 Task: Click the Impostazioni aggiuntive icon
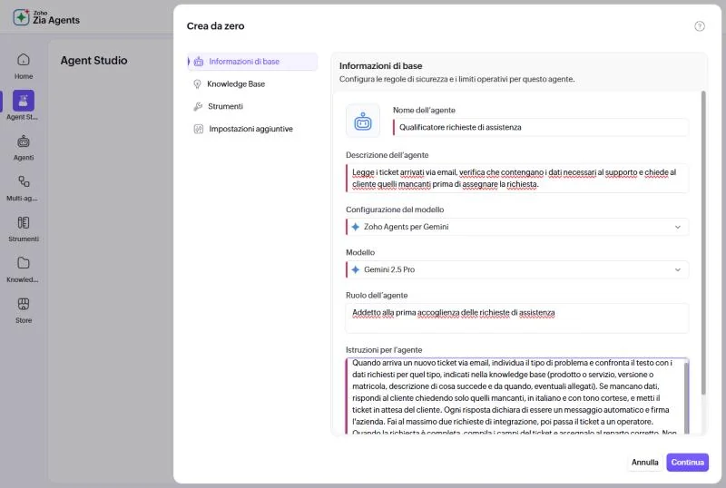tap(198, 129)
